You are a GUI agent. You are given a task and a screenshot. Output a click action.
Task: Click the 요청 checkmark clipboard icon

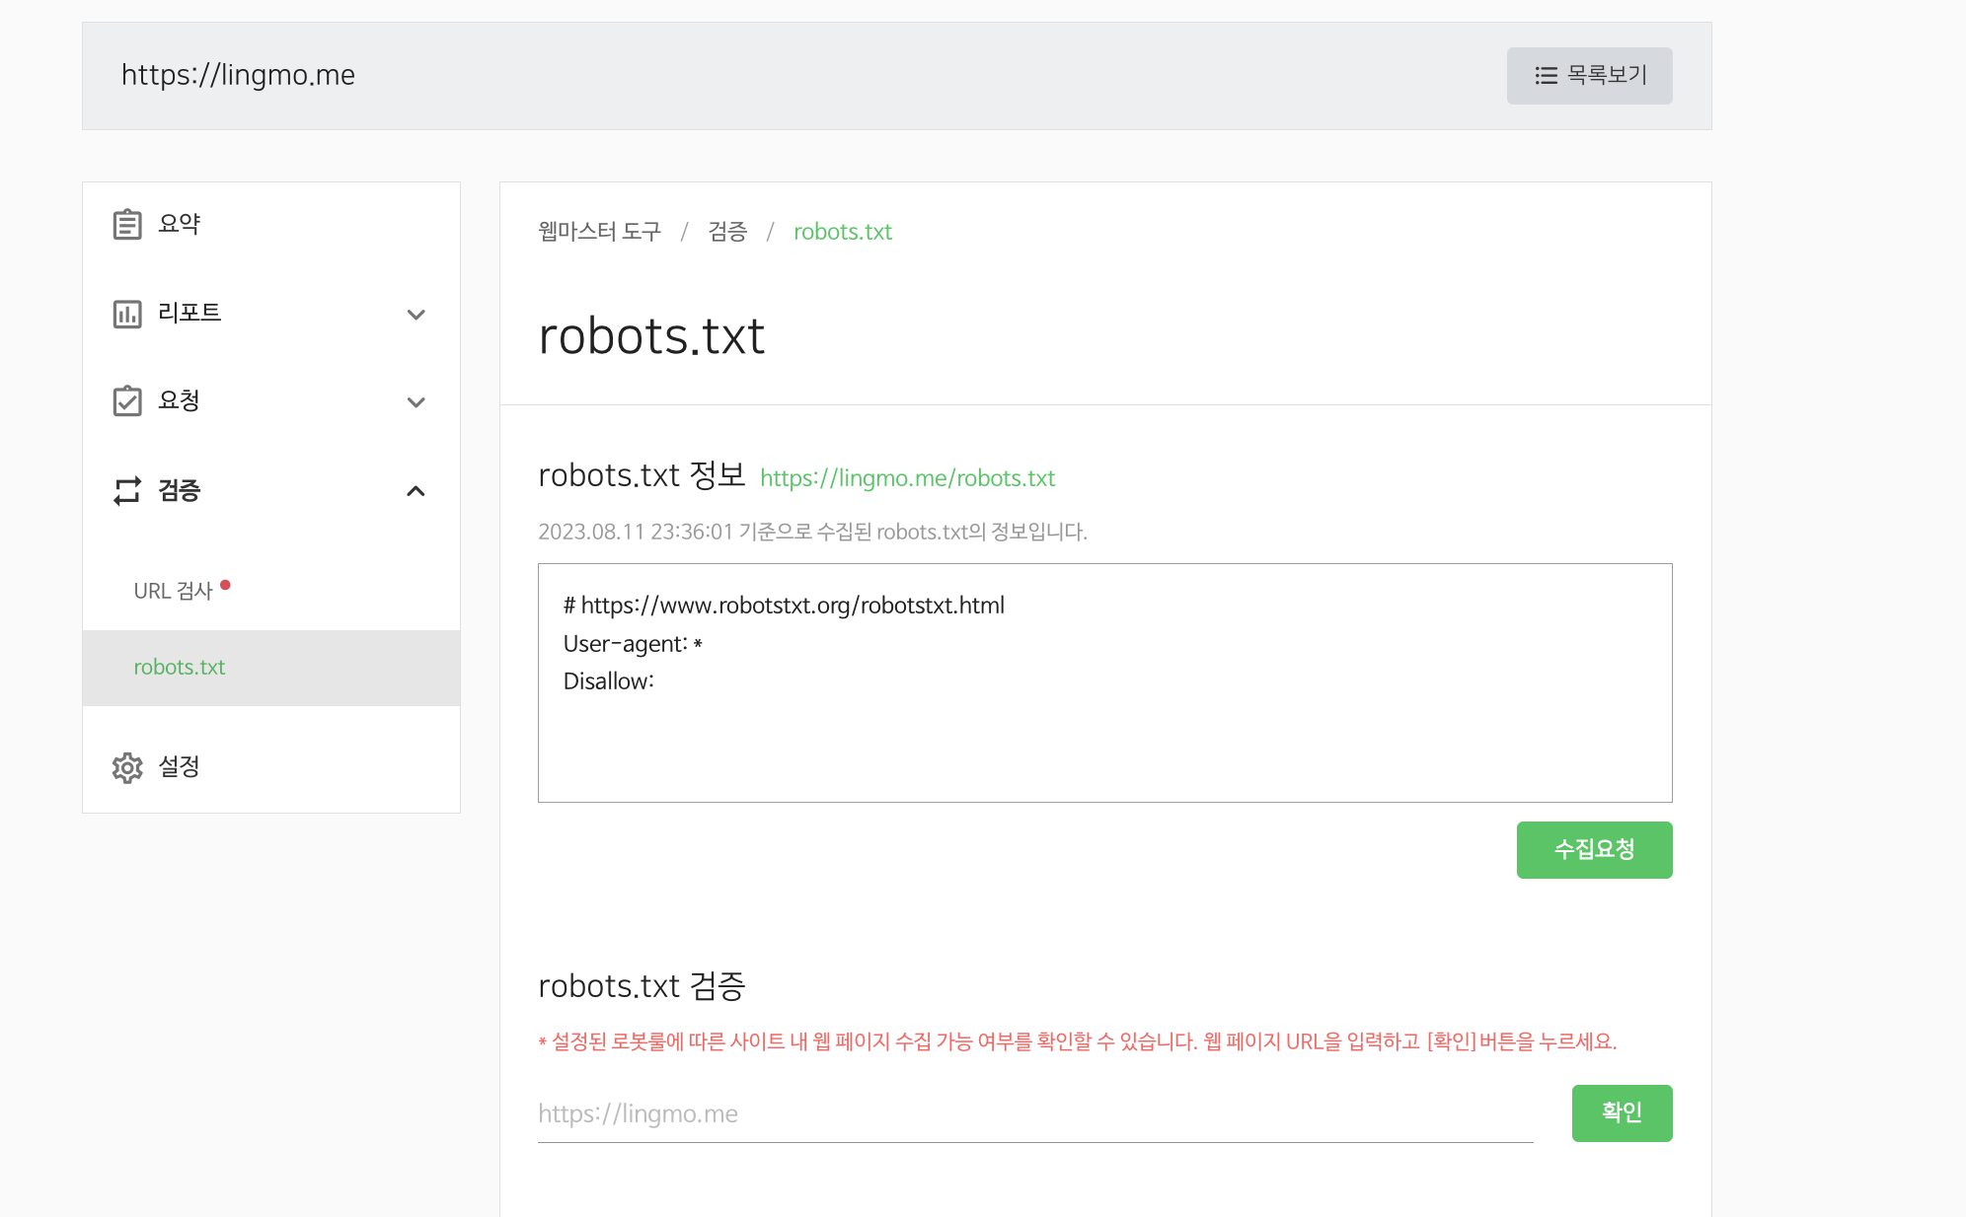point(127,401)
